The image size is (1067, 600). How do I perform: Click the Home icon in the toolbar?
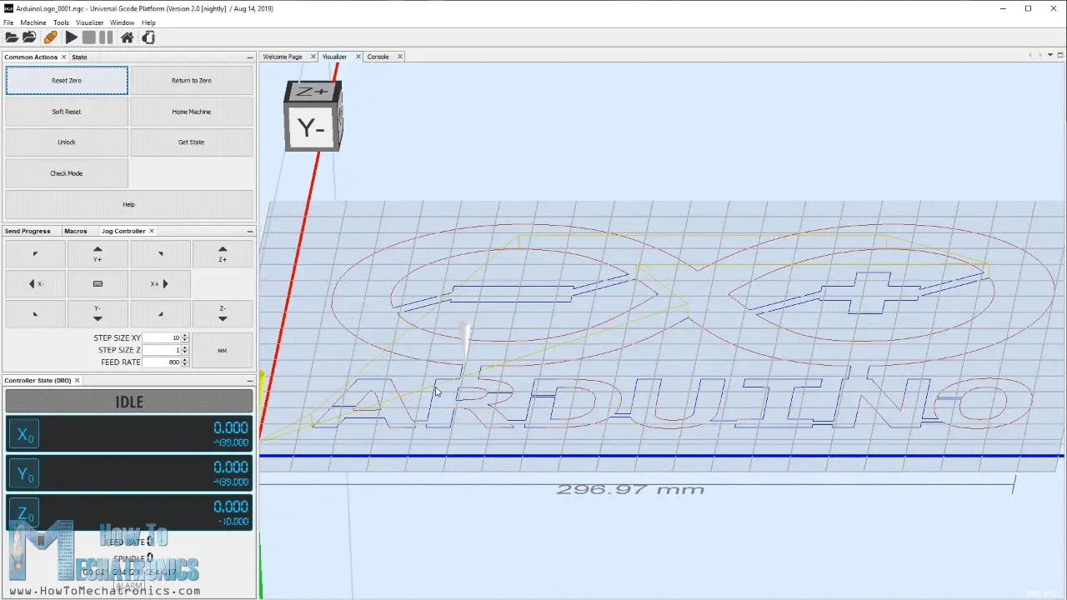(x=126, y=37)
